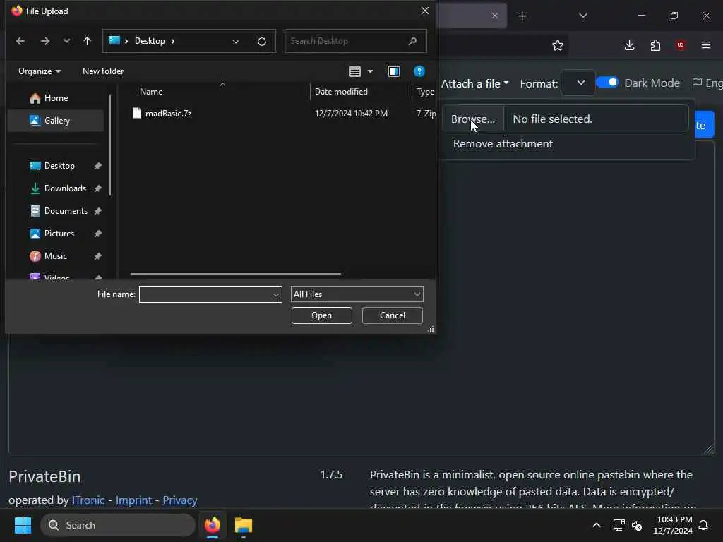Close the File Upload dialog
Viewport: 723px width, 542px height.
click(424, 11)
